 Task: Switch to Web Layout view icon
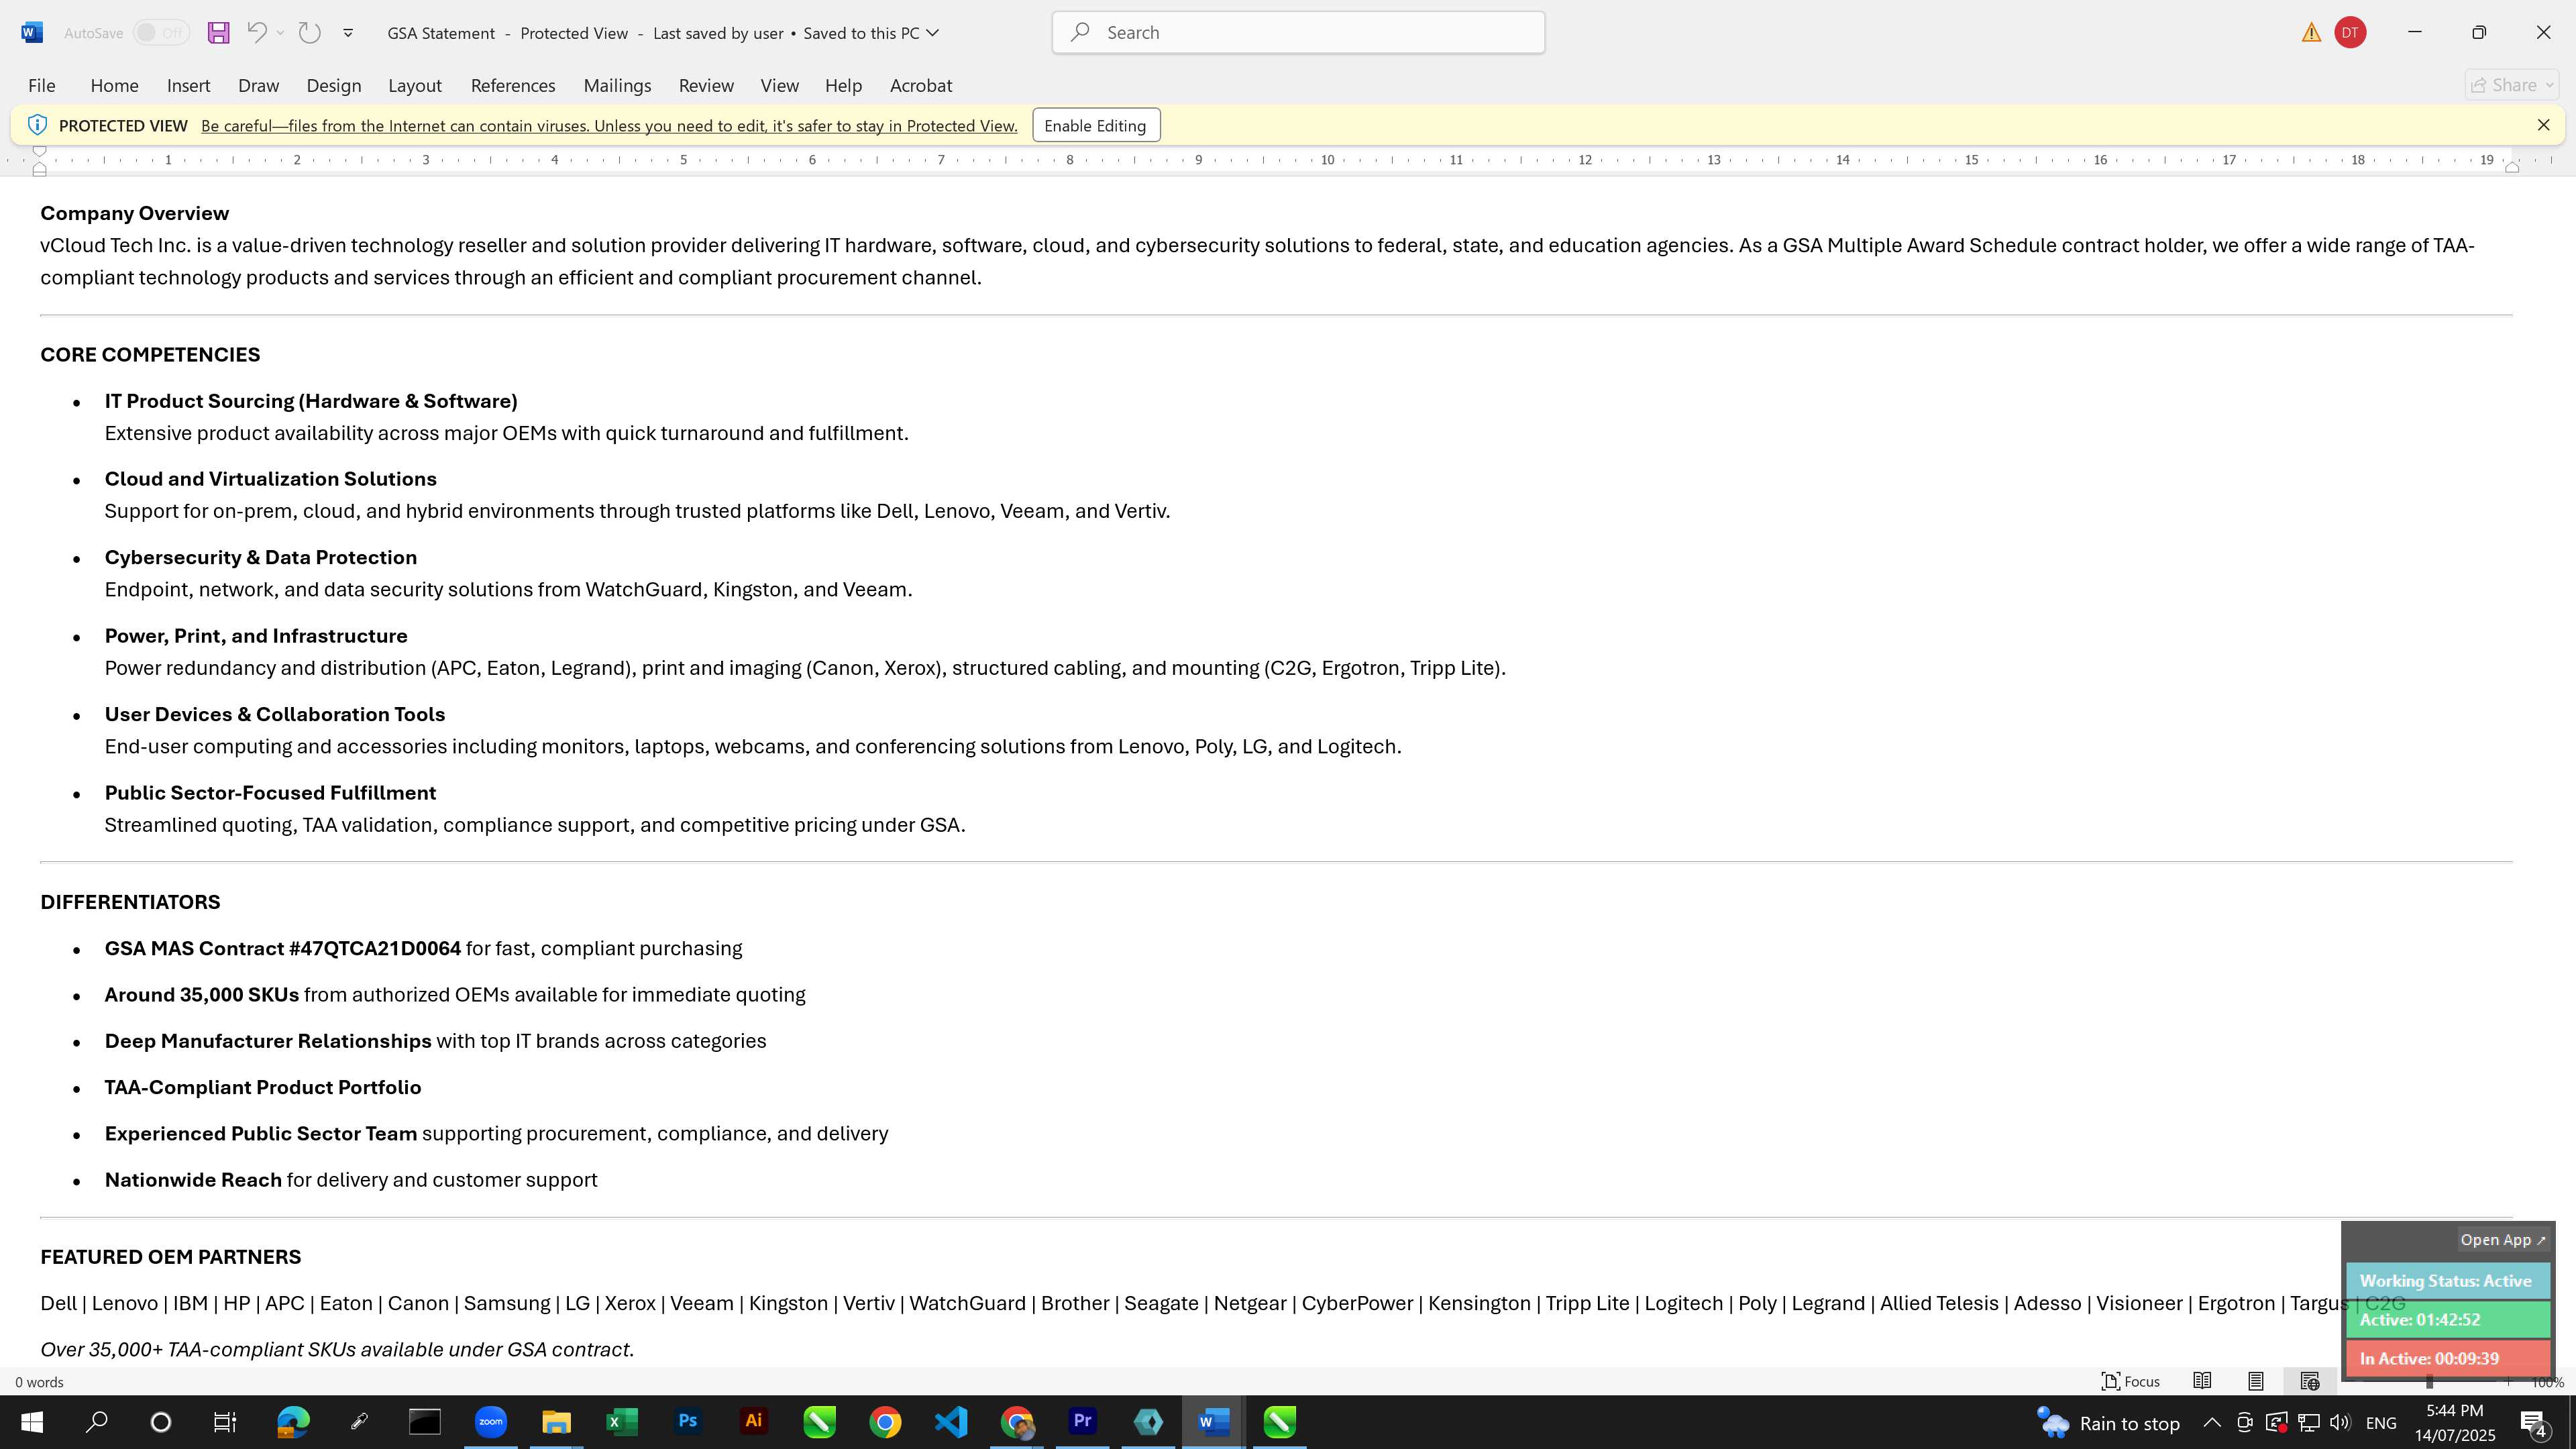click(x=2310, y=1381)
